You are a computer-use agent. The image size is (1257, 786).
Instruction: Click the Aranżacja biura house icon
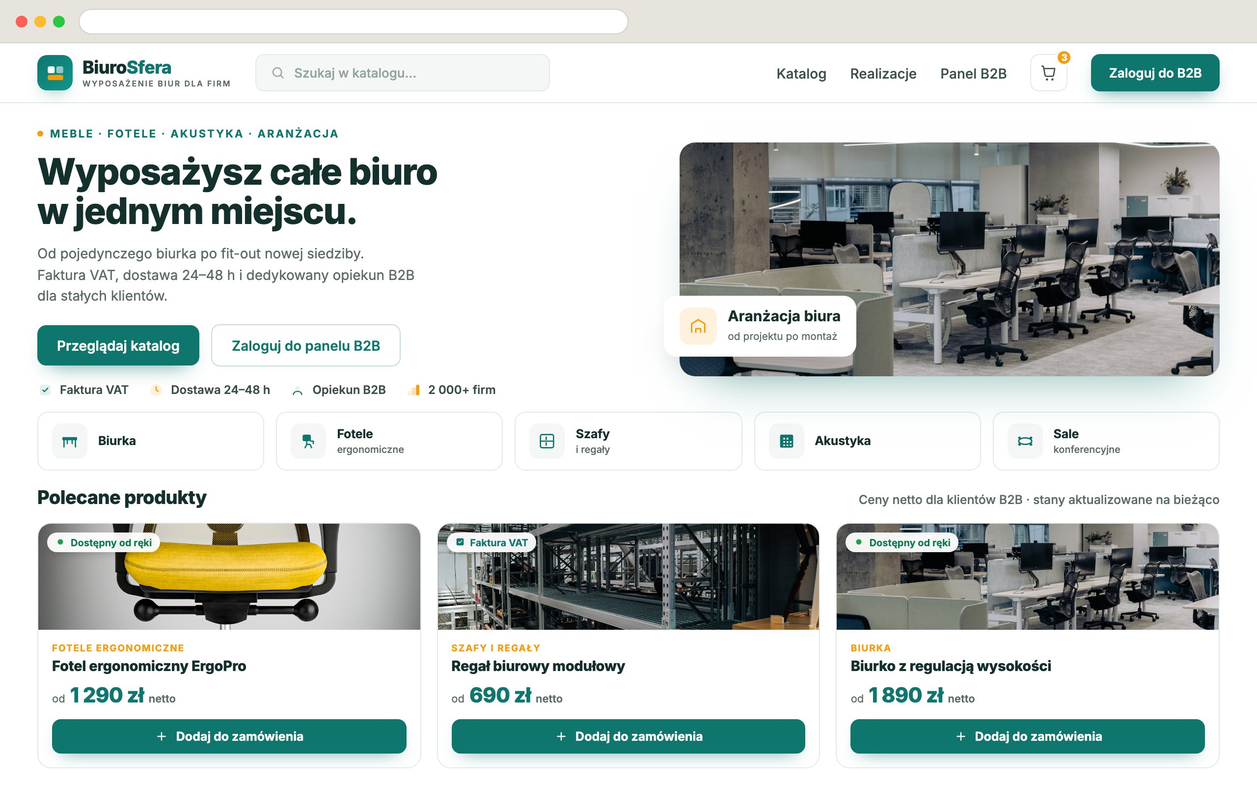click(x=698, y=326)
